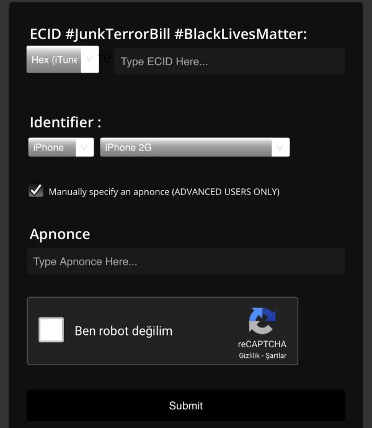The height and width of the screenshot is (428, 372).
Task: Open the Şartlar terms link
Action: [x=275, y=356]
